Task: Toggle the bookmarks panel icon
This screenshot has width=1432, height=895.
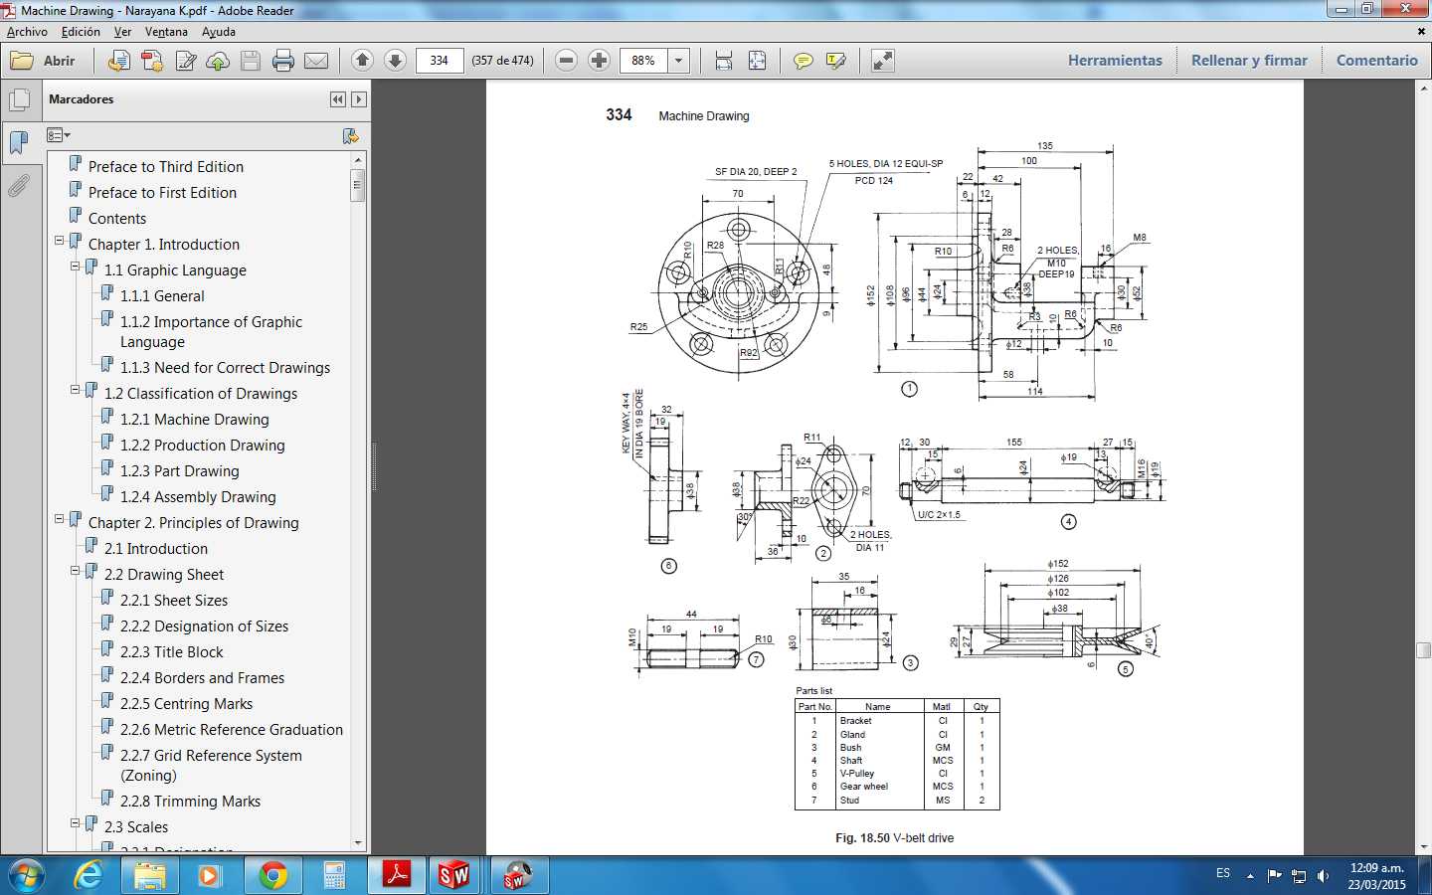Action: pyautogui.click(x=19, y=142)
